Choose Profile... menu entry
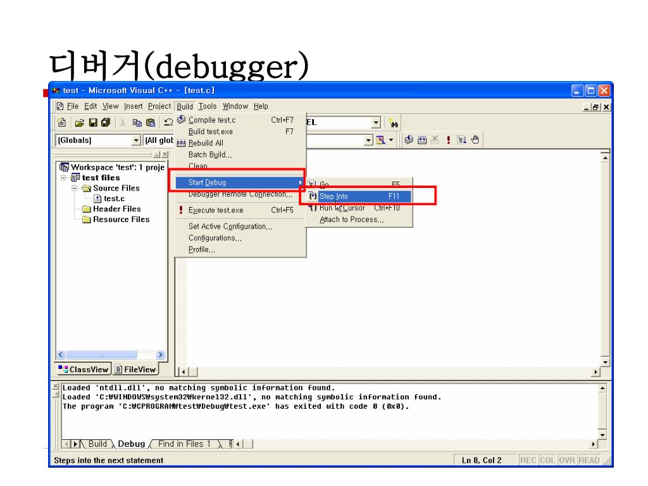 (240, 249)
